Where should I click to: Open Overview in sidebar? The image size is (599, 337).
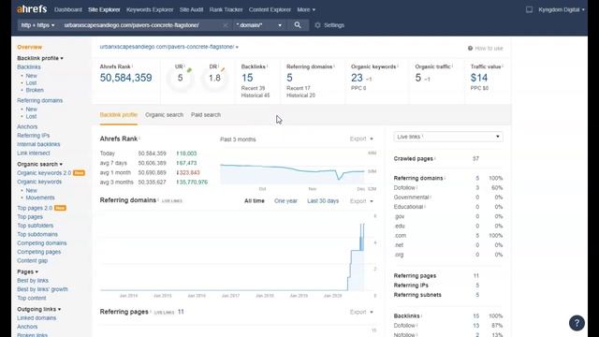pos(29,47)
